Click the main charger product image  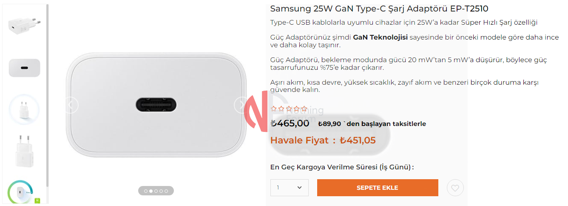click(x=156, y=105)
